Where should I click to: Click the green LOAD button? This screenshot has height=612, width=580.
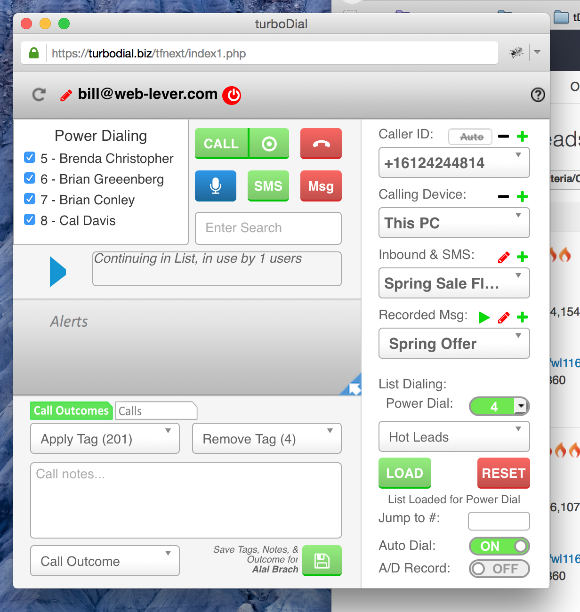point(405,473)
